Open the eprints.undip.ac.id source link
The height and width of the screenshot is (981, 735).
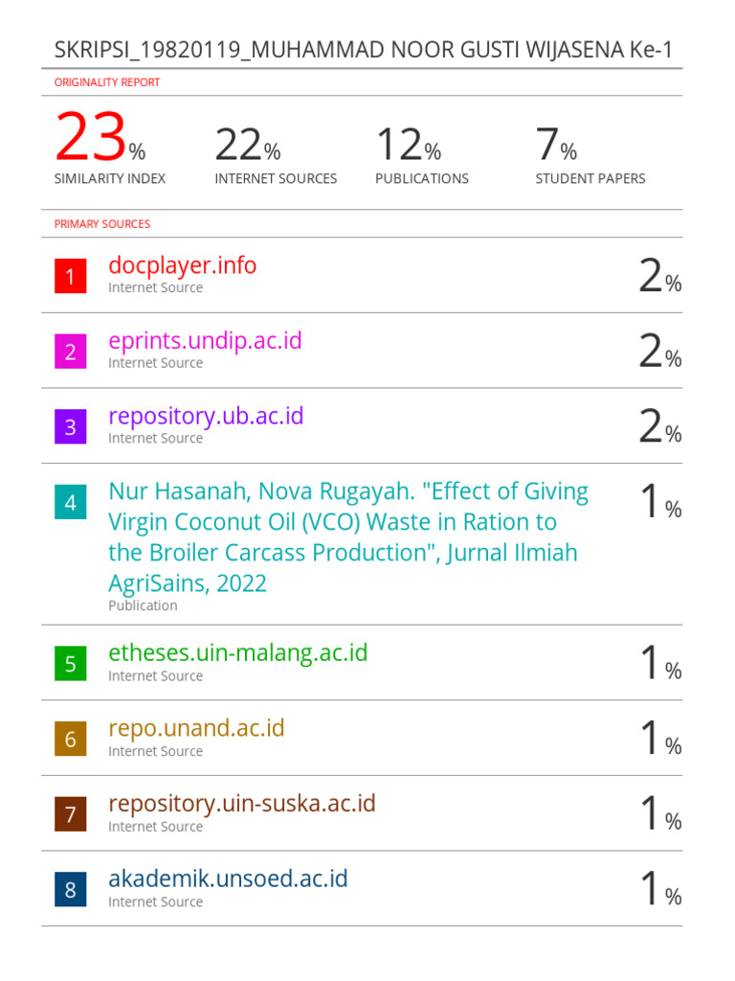(205, 341)
